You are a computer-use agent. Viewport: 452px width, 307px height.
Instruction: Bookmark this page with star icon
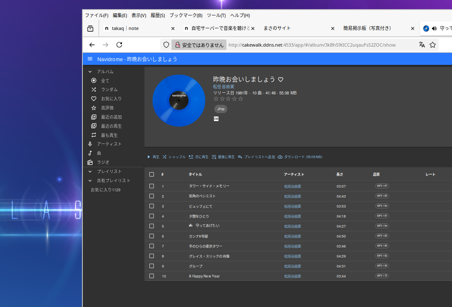click(x=432, y=45)
